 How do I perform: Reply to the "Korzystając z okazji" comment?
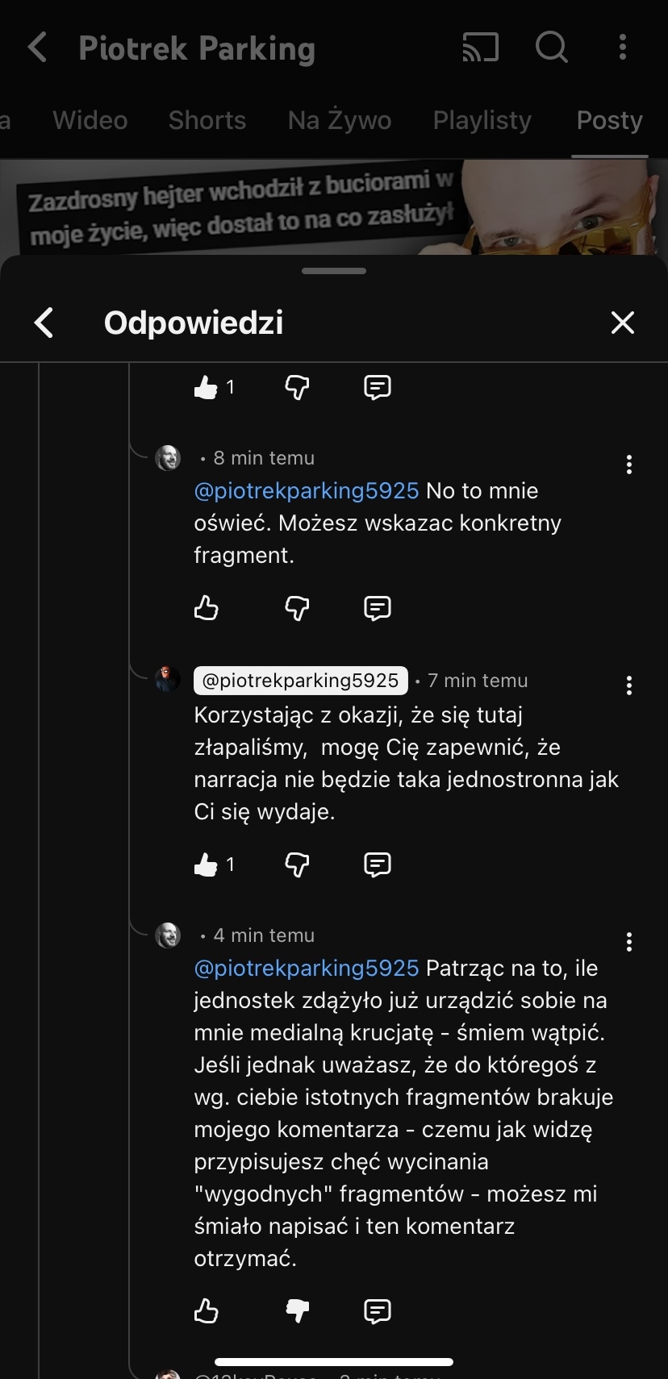(x=378, y=864)
